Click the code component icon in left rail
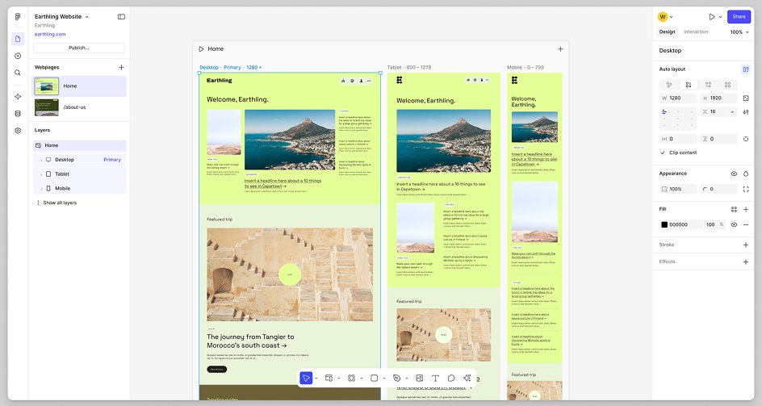 click(18, 96)
